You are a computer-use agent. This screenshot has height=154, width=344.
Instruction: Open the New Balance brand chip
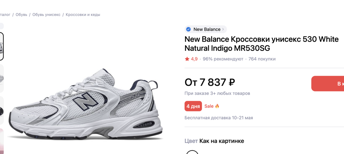click(207, 29)
